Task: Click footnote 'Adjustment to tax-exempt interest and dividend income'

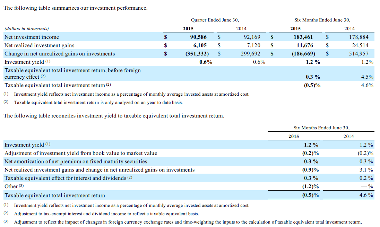Action: click(x=106, y=214)
